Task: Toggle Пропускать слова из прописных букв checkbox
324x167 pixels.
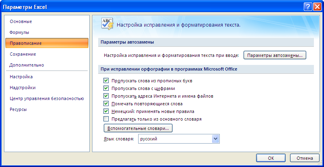Action: (x=106, y=81)
